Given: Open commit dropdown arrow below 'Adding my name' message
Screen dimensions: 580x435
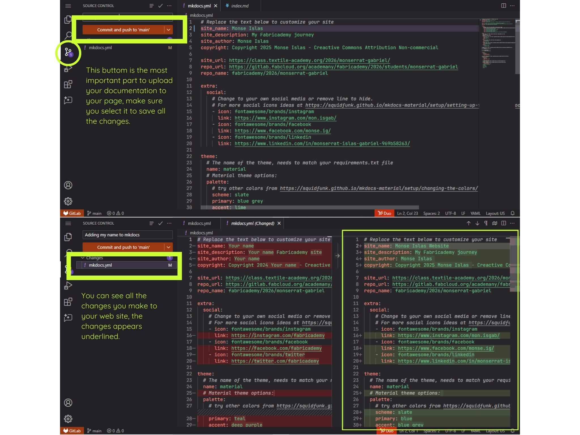Looking at the screenshot, I should (169, 247).
